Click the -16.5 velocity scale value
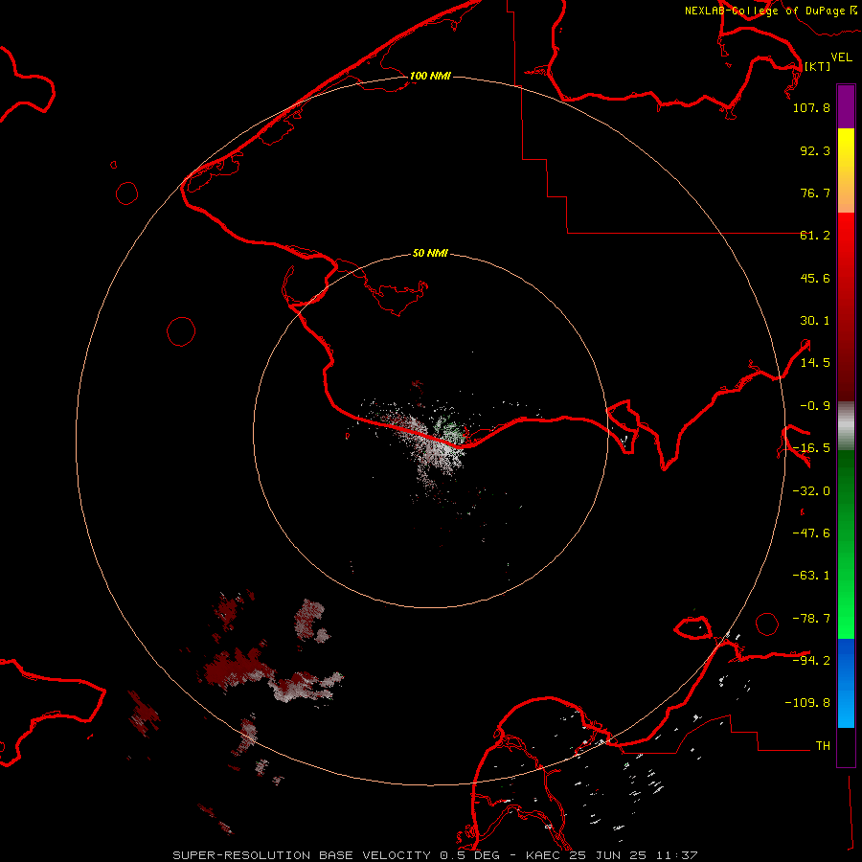Viewport: 862px width, 862px height. [811, 448]
